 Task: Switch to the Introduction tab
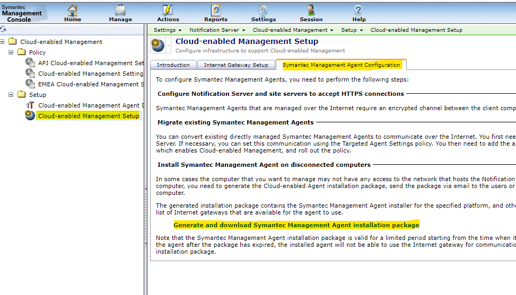173,65
